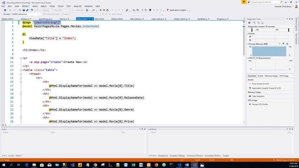Collapse the <p> region at line 10

[x=21, y=58]
